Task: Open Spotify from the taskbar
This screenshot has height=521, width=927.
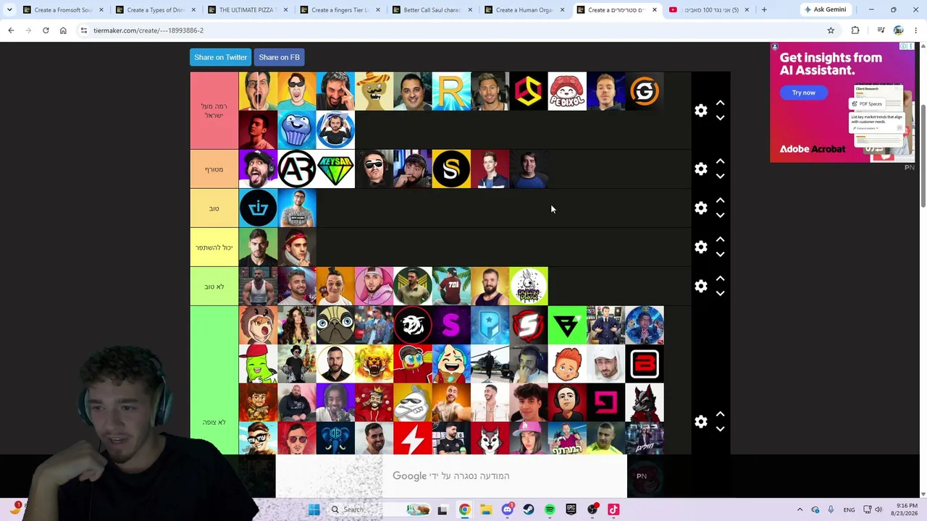Action: [x=550, y=509]
